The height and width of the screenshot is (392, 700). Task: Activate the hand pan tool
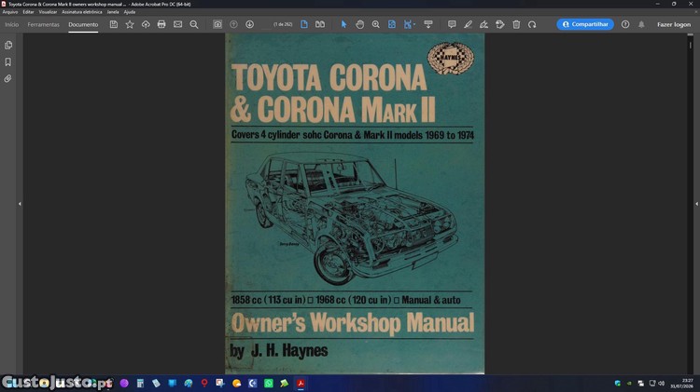[x=360, y=24]
